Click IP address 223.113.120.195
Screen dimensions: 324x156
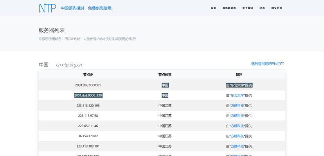click(x=88, y=106)
